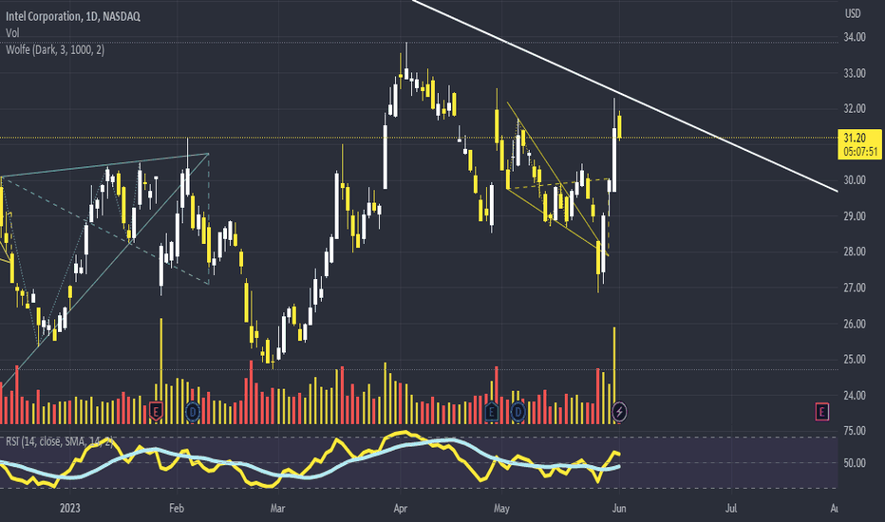This screenshot has height=522, width=885.
Task: Click the 25.00 price axis label
Action: pos(855,360)
